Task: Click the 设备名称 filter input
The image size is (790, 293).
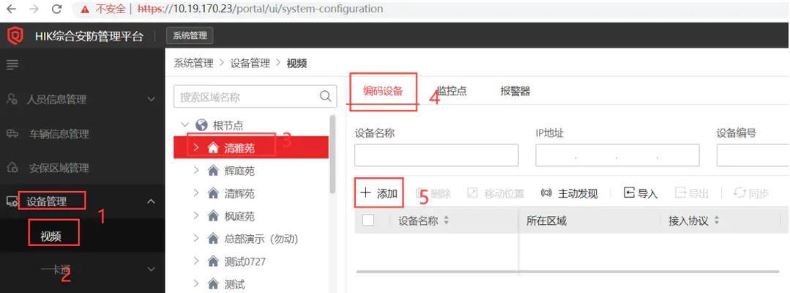Action: [x=436, y=155]
